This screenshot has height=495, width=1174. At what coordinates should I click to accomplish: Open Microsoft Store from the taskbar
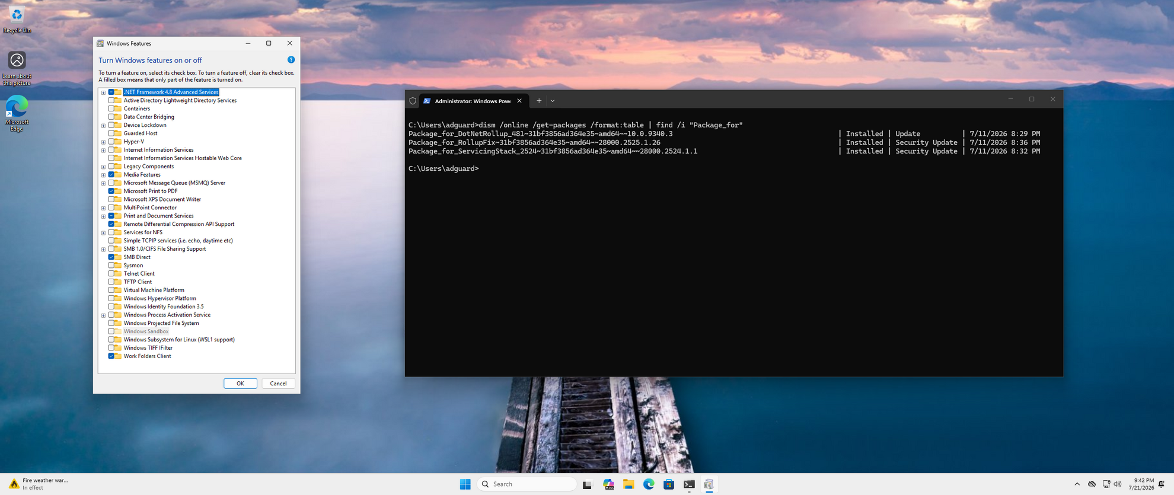point(669,484)
